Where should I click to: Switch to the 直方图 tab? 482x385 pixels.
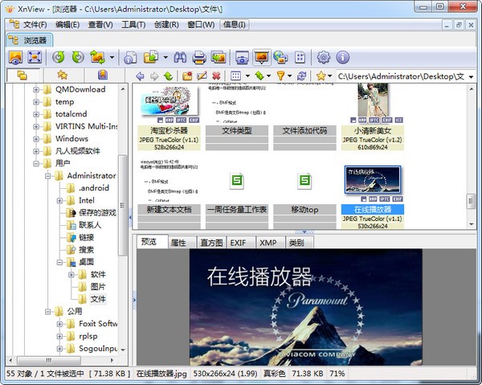(210, 242)
